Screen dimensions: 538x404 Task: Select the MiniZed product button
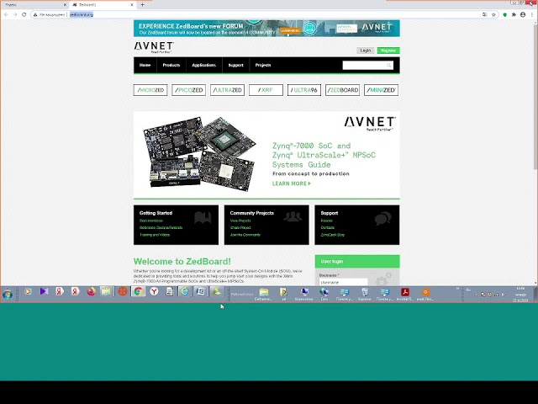tap(381, 90)
